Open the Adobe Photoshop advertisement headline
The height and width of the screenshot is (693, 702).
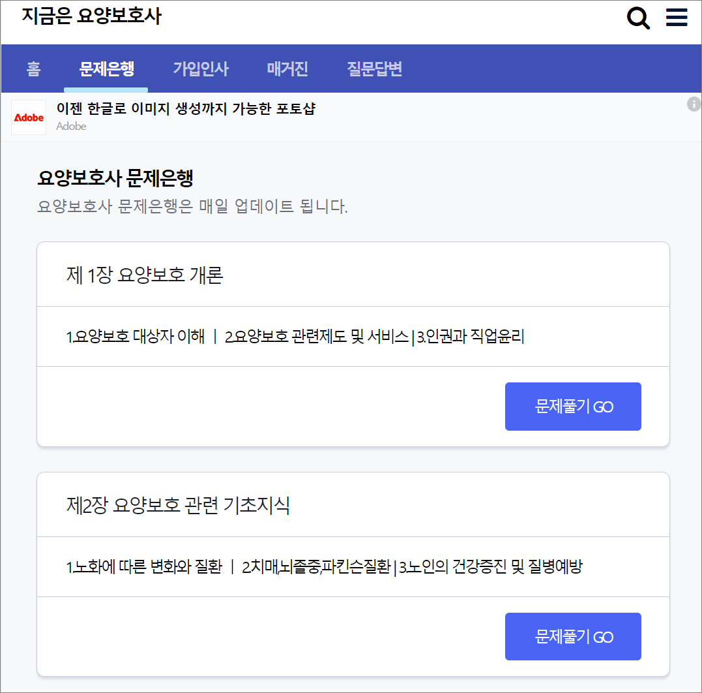(186, 108)
